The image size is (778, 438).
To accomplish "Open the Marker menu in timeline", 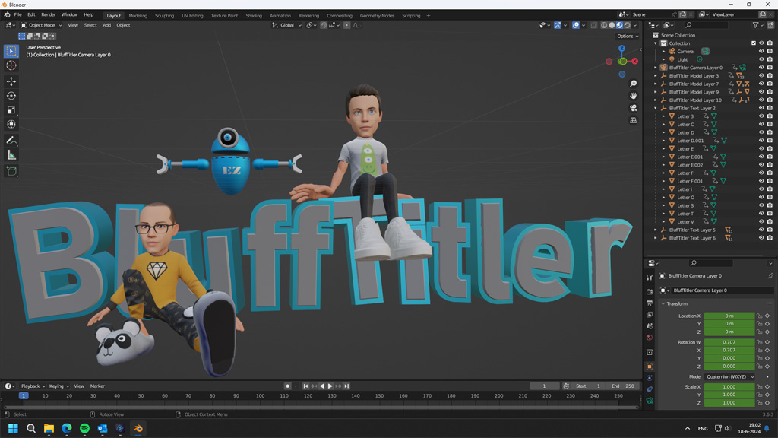I will point(97,386).
